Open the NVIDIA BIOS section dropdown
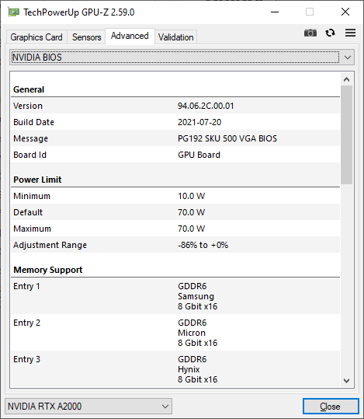This screenshot has width=364, height=419. (182, 58)
